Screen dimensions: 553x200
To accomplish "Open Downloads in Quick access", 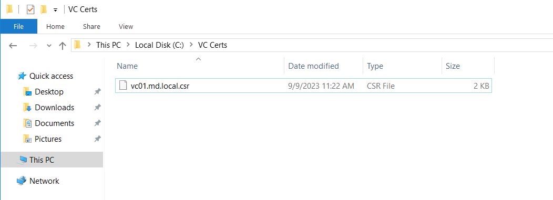I will click(x=54, y=108).
